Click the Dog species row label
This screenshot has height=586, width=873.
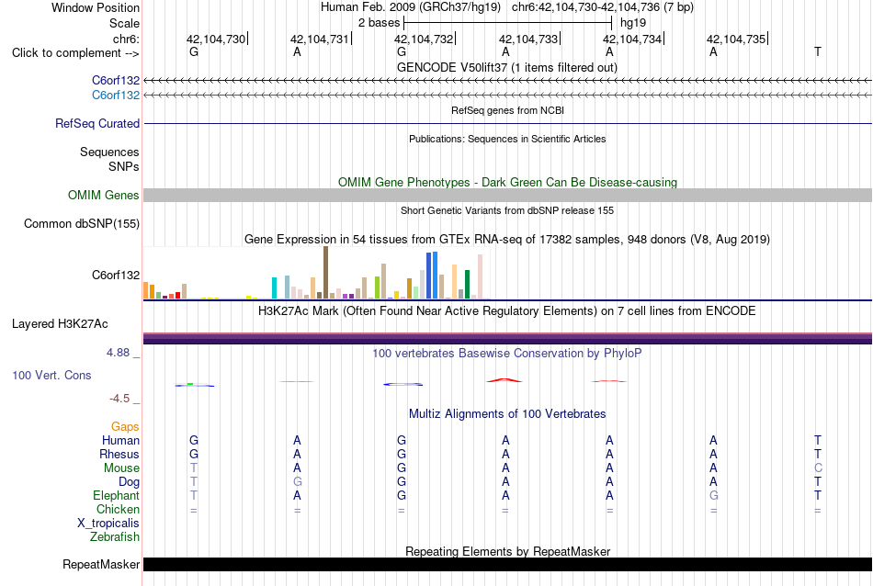129,482
